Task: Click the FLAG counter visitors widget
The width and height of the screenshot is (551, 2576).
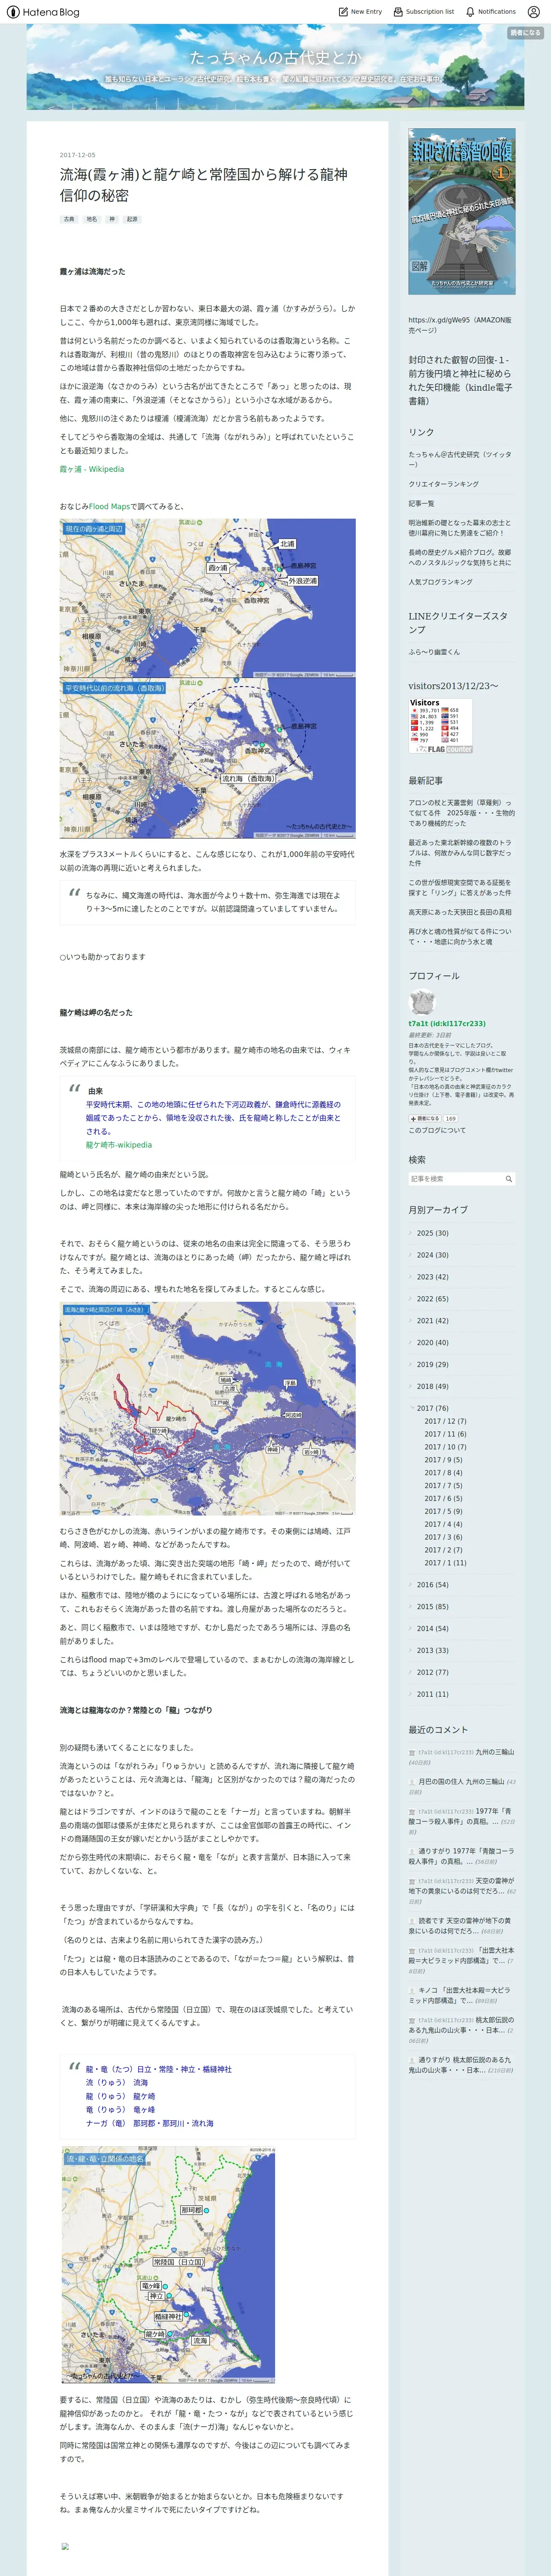Action: pyautogui.click(x=440, y=726)
